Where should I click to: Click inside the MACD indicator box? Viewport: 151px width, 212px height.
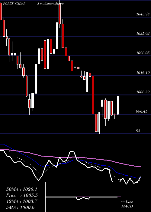pos(83,197)
